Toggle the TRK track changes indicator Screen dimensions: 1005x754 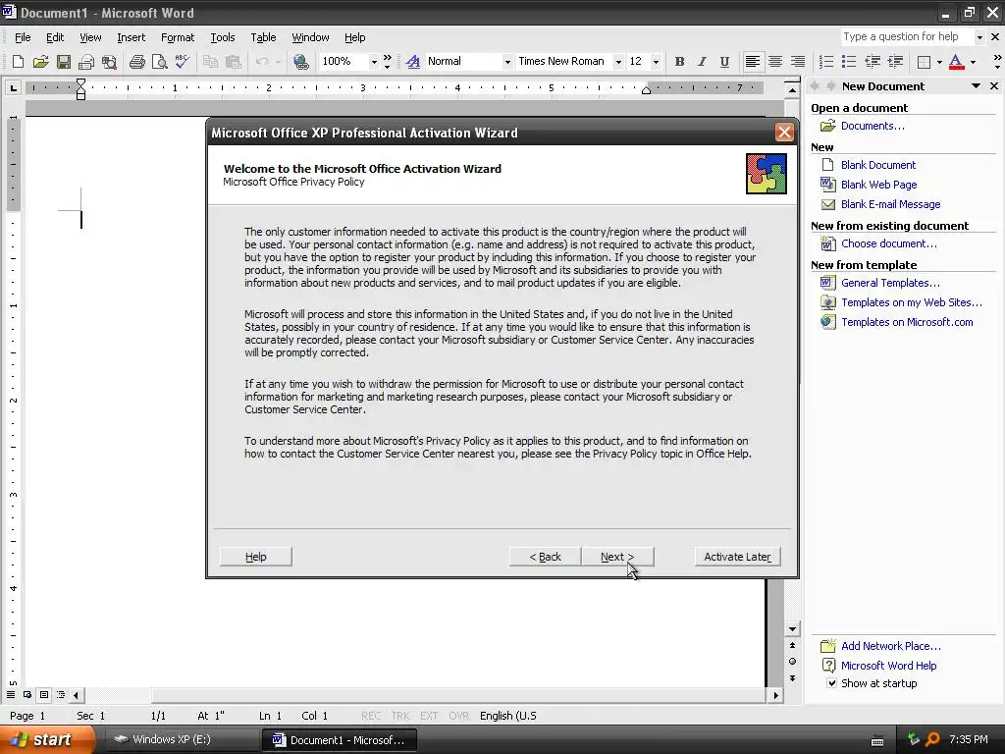[400, 716]
